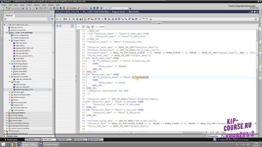Screen dimensions: 262x147
Task: Click the Delete X icon in toolbar
Action: tap(37, 8)
